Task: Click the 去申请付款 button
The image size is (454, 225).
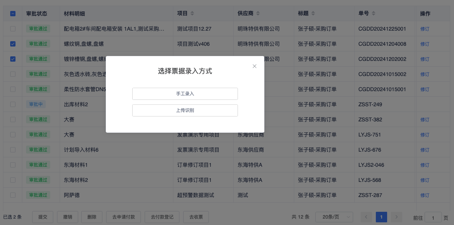Action: click(124, 217)
